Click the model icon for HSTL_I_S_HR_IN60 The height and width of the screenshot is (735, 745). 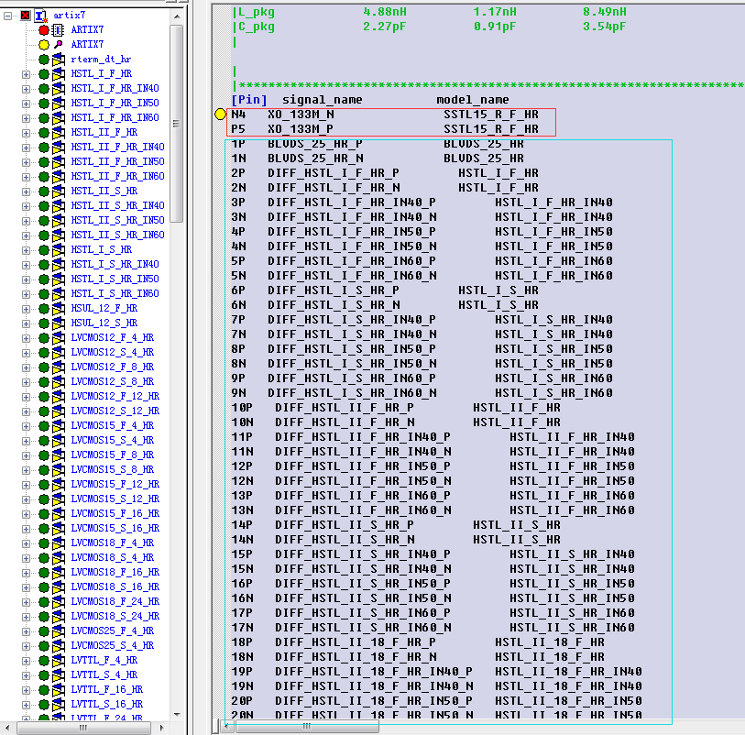pos(59,294)
